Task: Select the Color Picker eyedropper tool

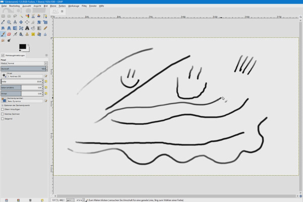Action: [3, 22]
